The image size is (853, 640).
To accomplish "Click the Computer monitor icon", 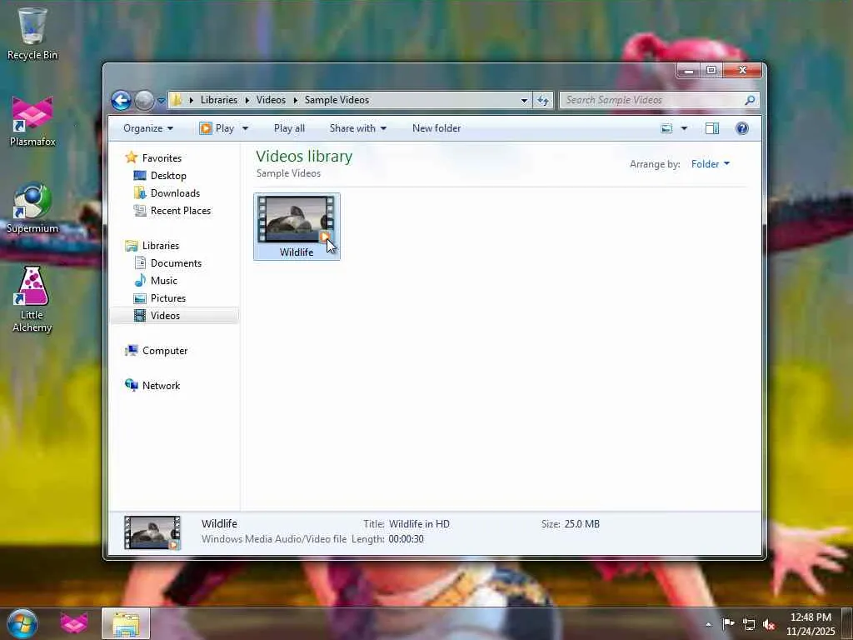I will coord(131,351).
